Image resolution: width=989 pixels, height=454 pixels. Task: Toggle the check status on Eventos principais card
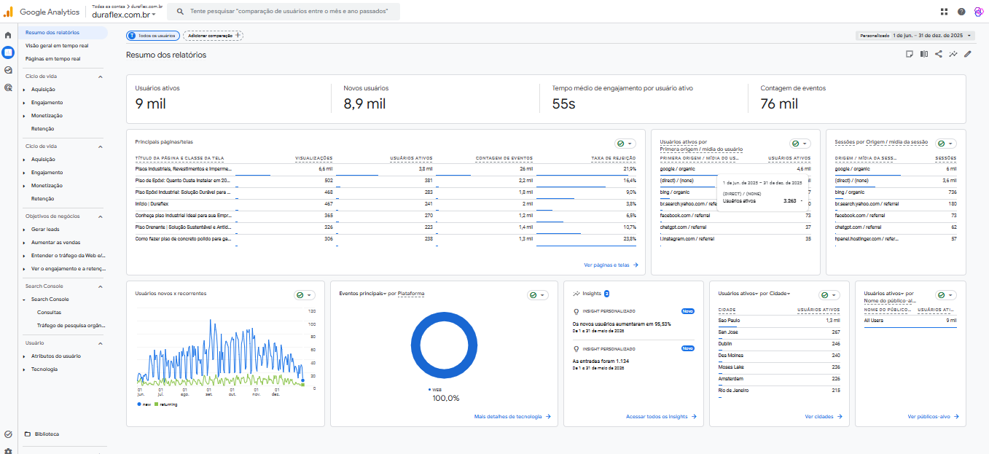click(x=538, y=295)
